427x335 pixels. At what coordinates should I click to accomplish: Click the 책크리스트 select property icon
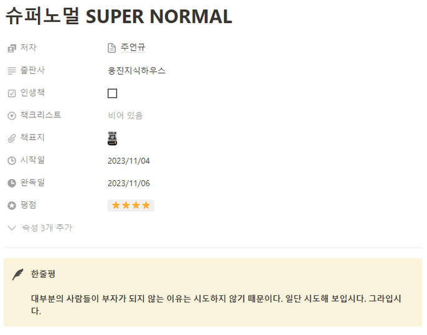[x=12, y=116]
